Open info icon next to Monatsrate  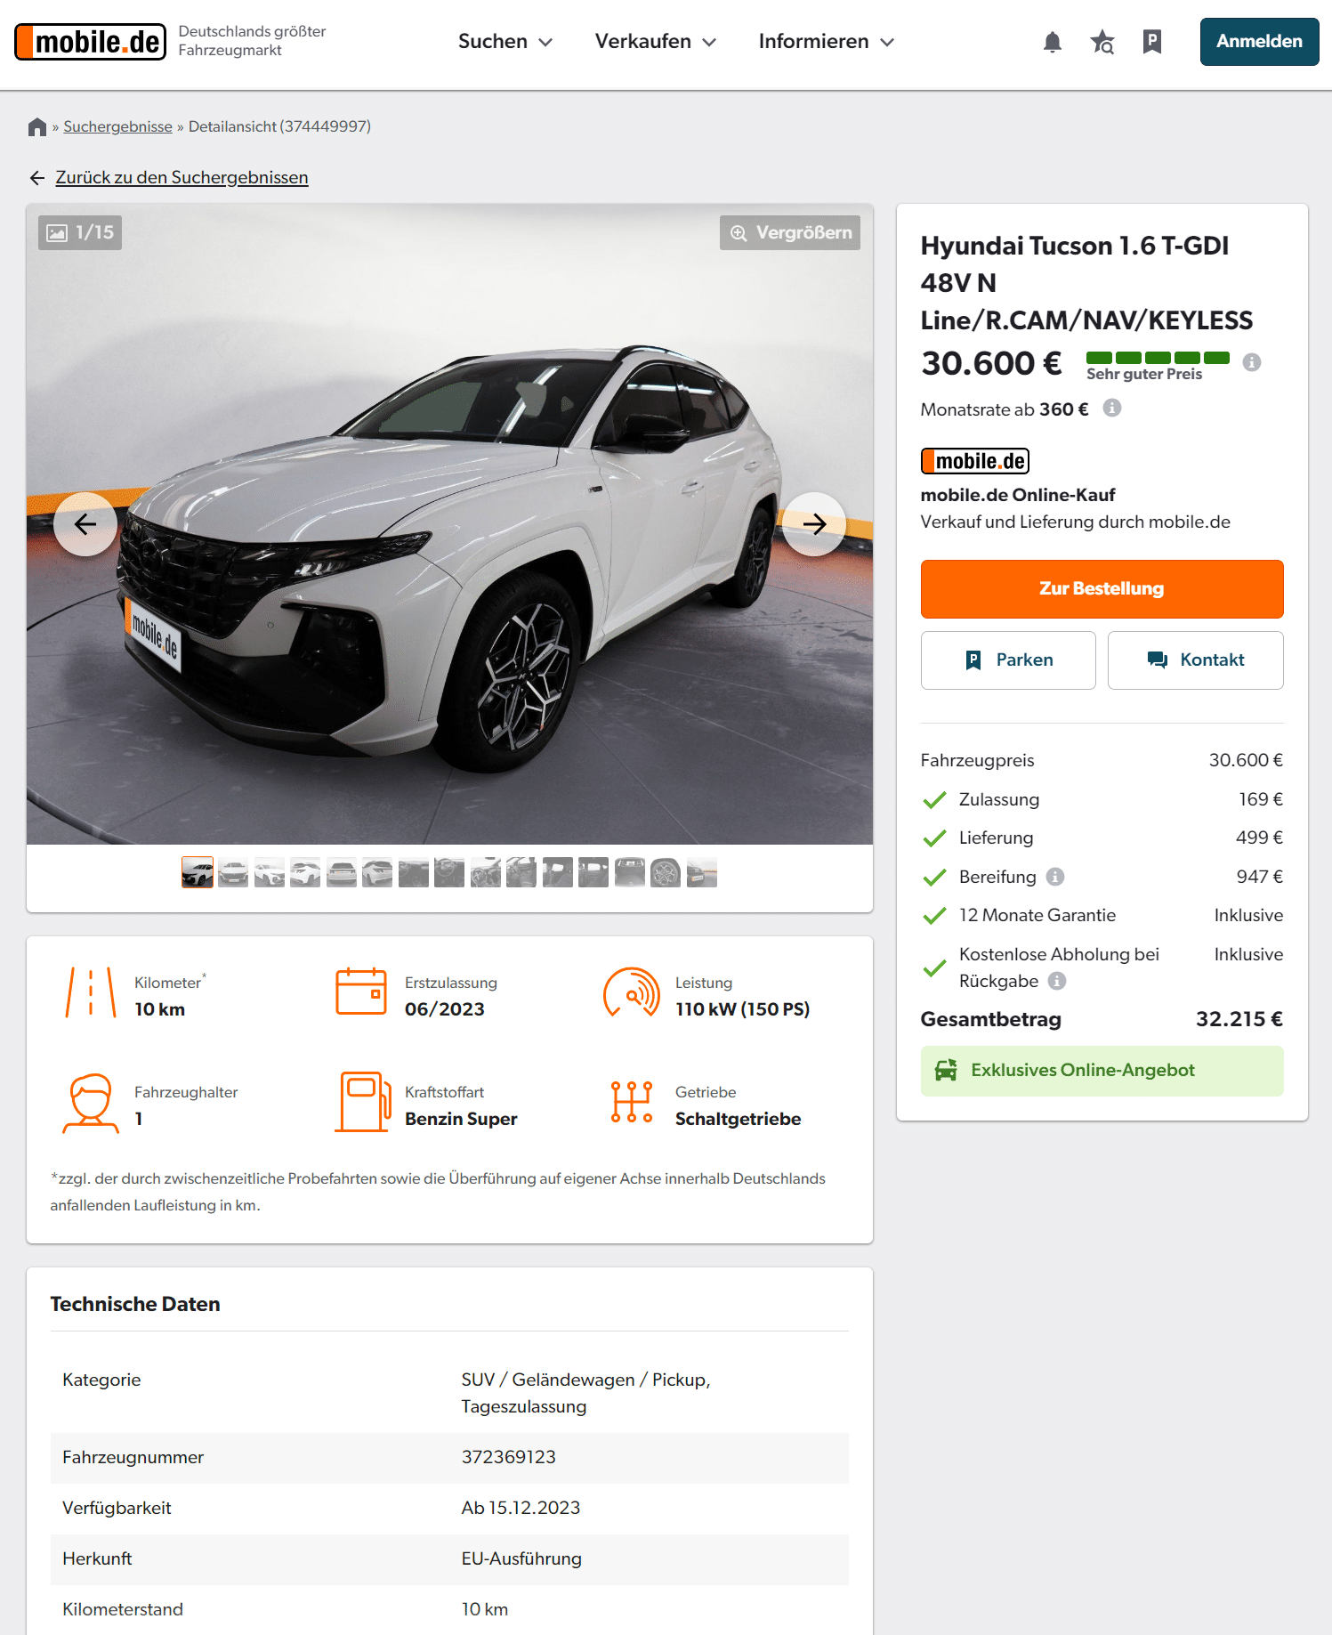point(1111,409)
